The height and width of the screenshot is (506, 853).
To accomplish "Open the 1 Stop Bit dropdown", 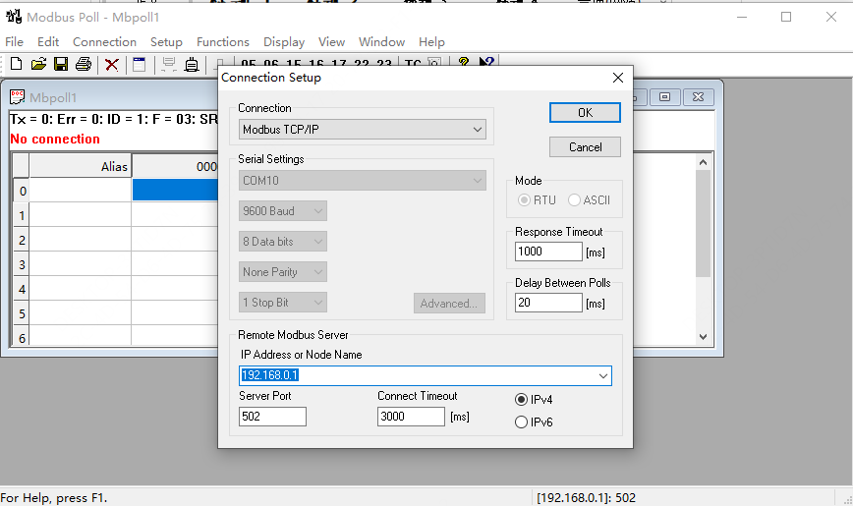I will [x=283, y=303].
